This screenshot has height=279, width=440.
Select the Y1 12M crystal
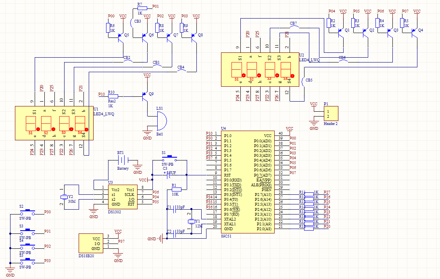tap(191, 221)
